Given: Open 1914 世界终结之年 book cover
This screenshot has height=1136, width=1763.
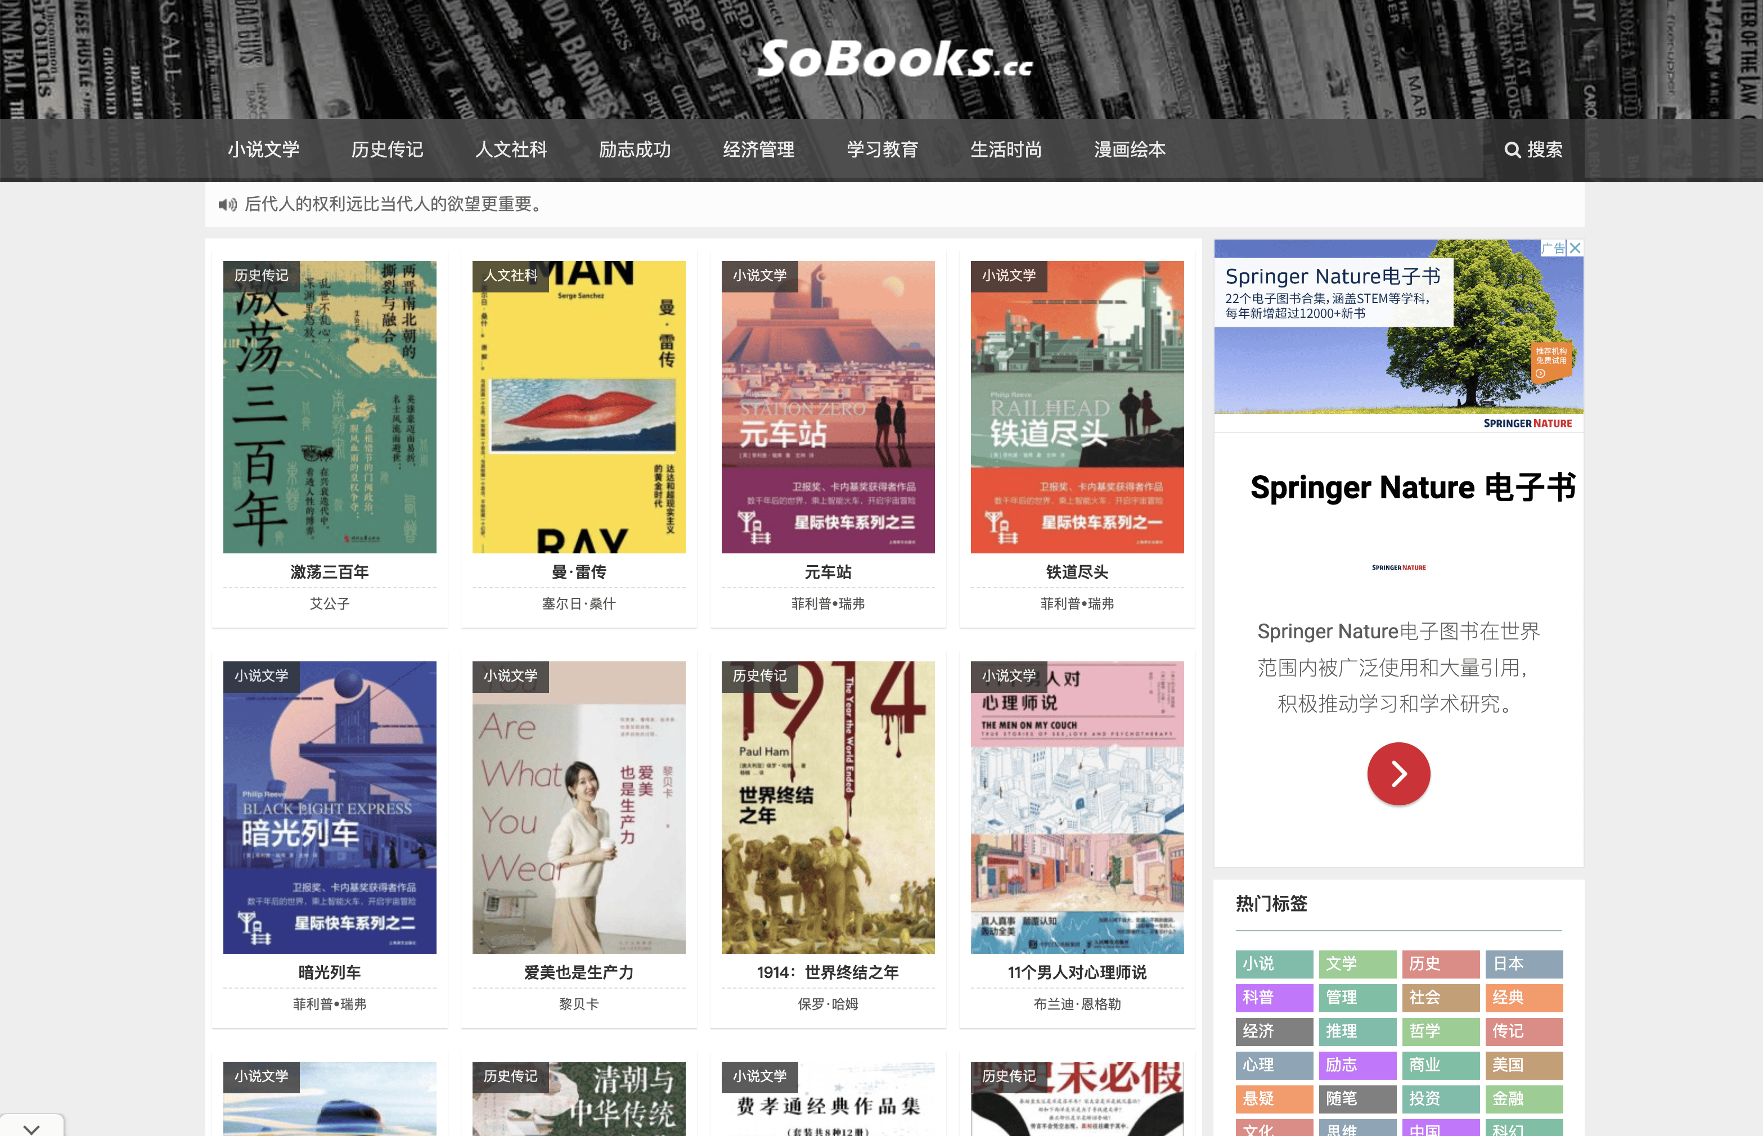Looking at the screenshot, I should (829, 808).
